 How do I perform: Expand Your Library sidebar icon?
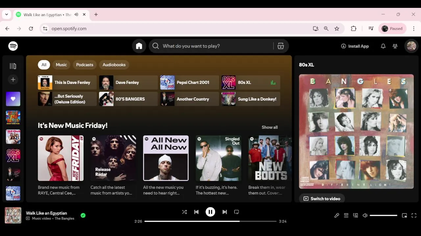coord(13,66)
